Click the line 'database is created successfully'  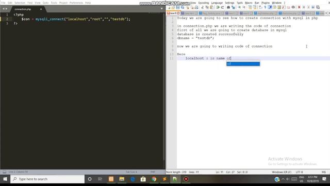coord(210,34)
